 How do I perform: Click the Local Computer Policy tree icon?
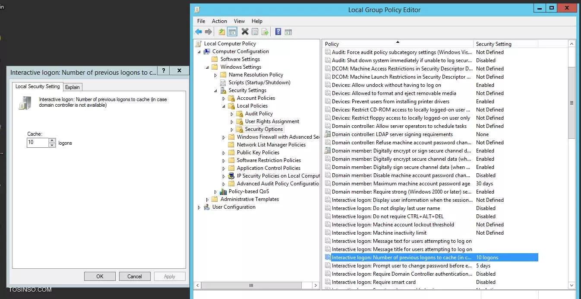pos(199,44)
